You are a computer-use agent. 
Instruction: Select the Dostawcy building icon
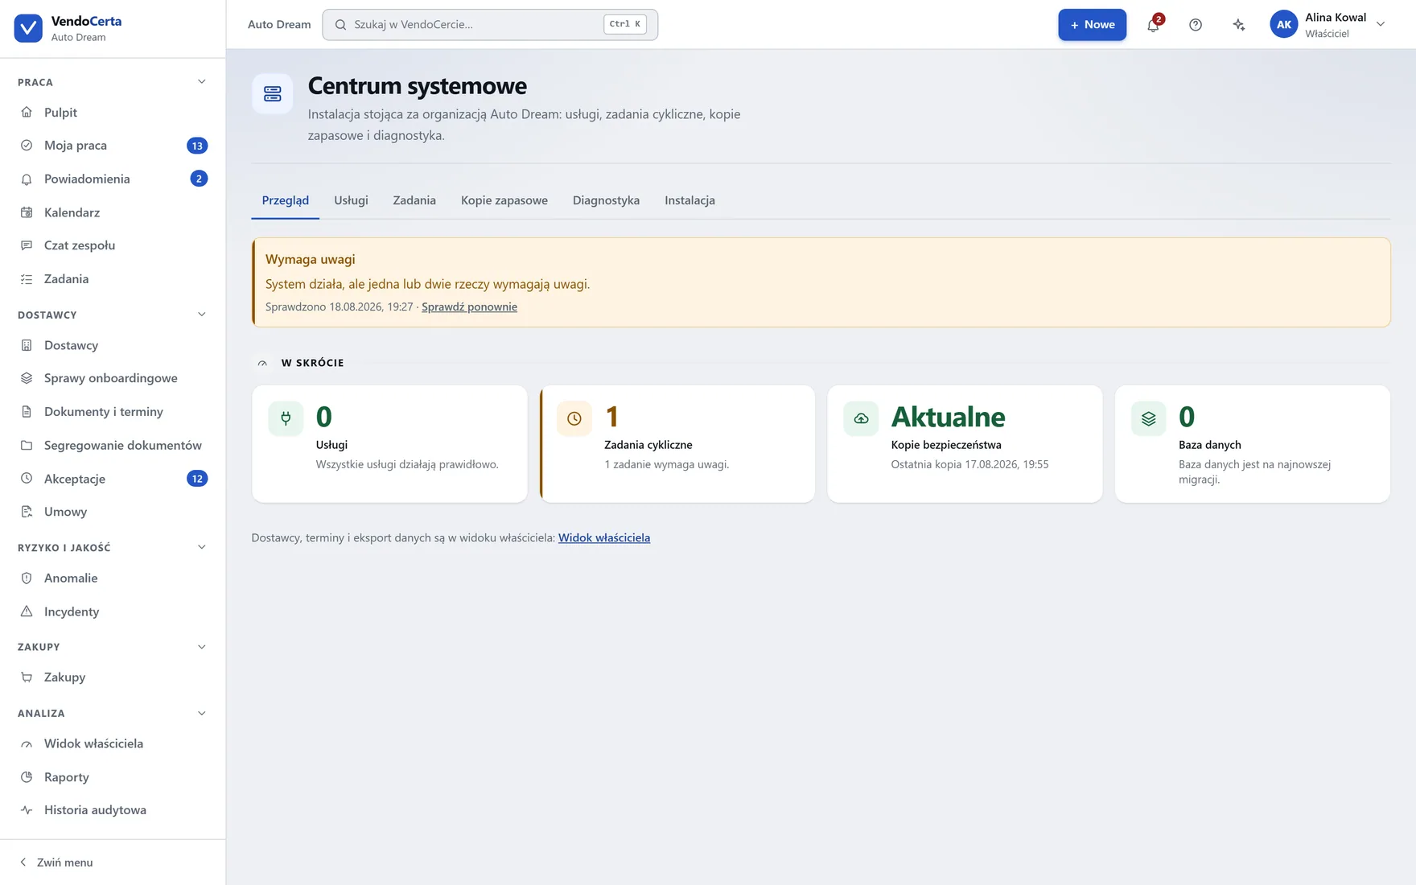click(27, 345)
